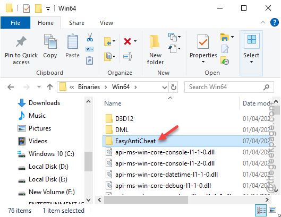The height and width of the screenshot is (217, 281).
Task: Open Help with the blue question mark
Action: tap(275, 23)
